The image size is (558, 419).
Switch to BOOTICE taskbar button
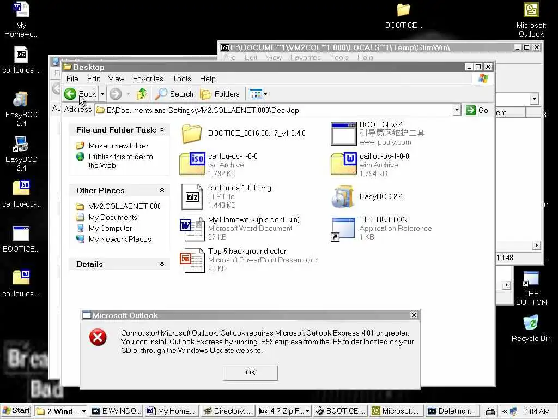pyautogui.click(x=340, y=411)
